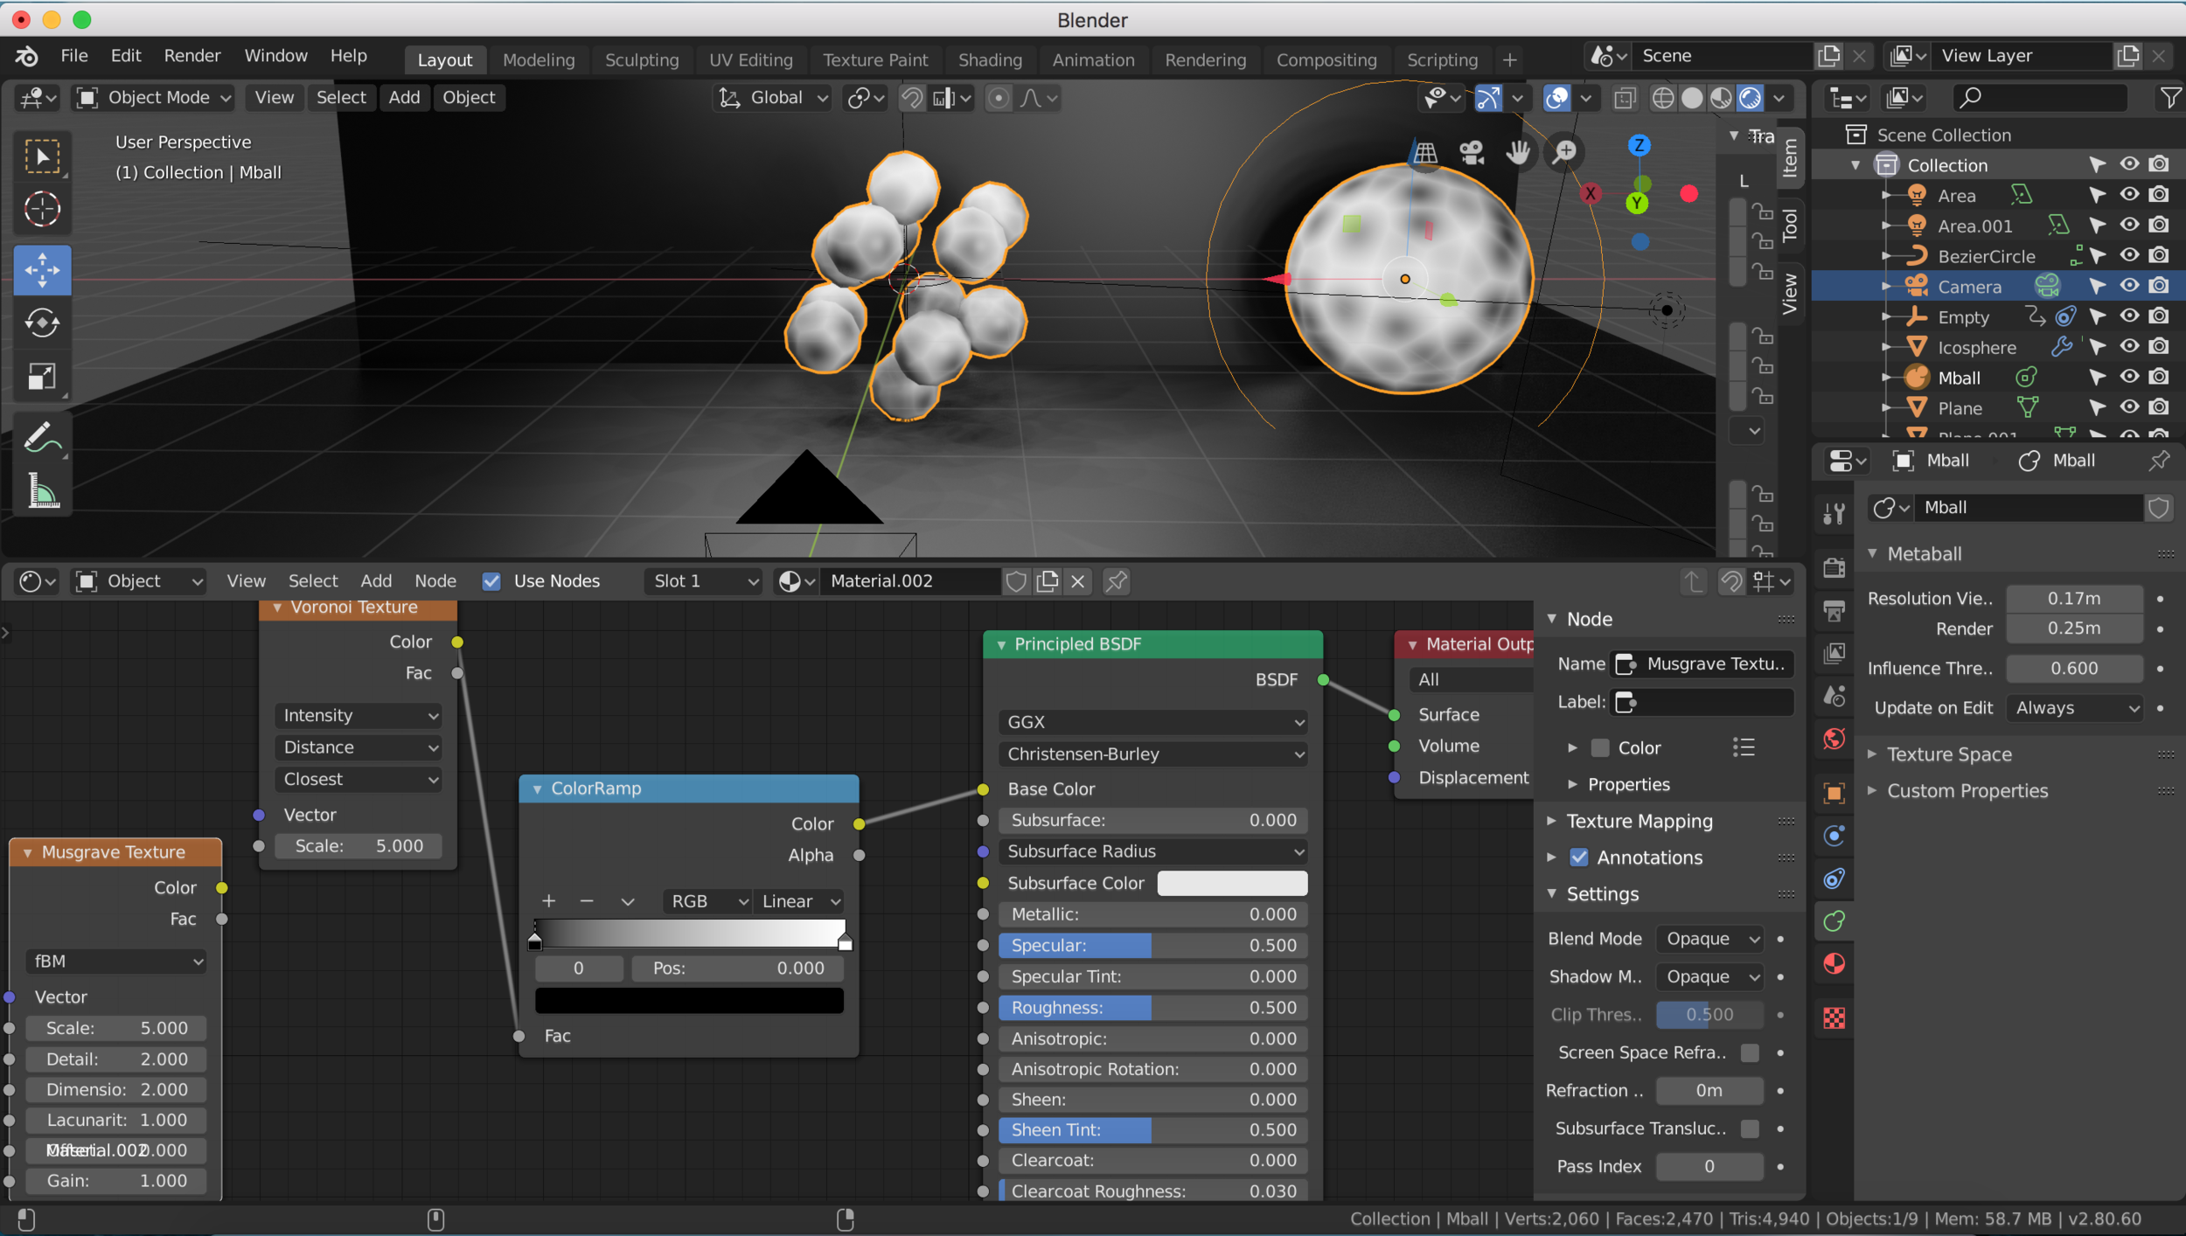
Task: Hide the Mball object in viewport
Action: (2129, 377)
